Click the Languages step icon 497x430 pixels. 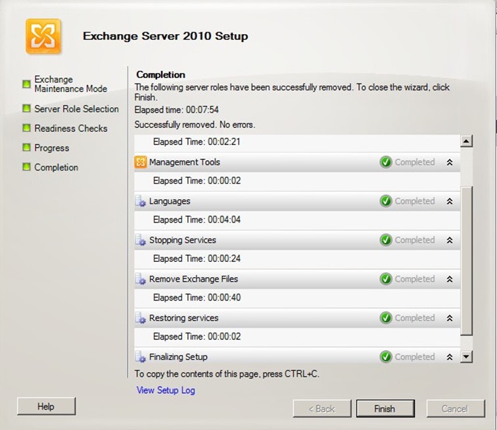click(141, 202)
